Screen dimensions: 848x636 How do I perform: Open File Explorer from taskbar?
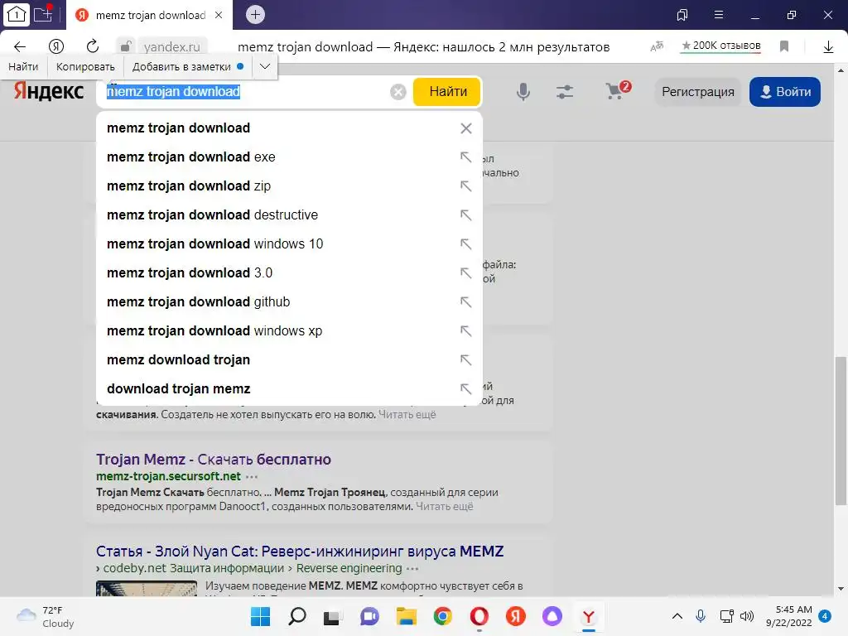tap(406, 616)
